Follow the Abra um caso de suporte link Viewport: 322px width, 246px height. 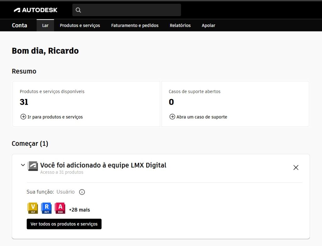(x=202, y=117)
